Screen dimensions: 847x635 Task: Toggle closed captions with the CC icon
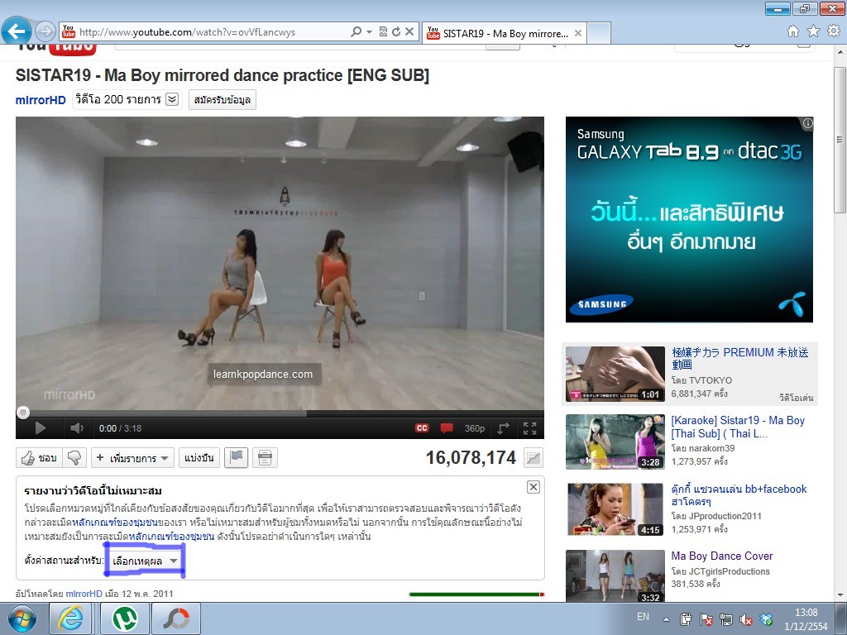pos(422,428)
